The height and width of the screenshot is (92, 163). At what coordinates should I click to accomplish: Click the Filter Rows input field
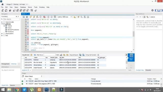point(49,55)
